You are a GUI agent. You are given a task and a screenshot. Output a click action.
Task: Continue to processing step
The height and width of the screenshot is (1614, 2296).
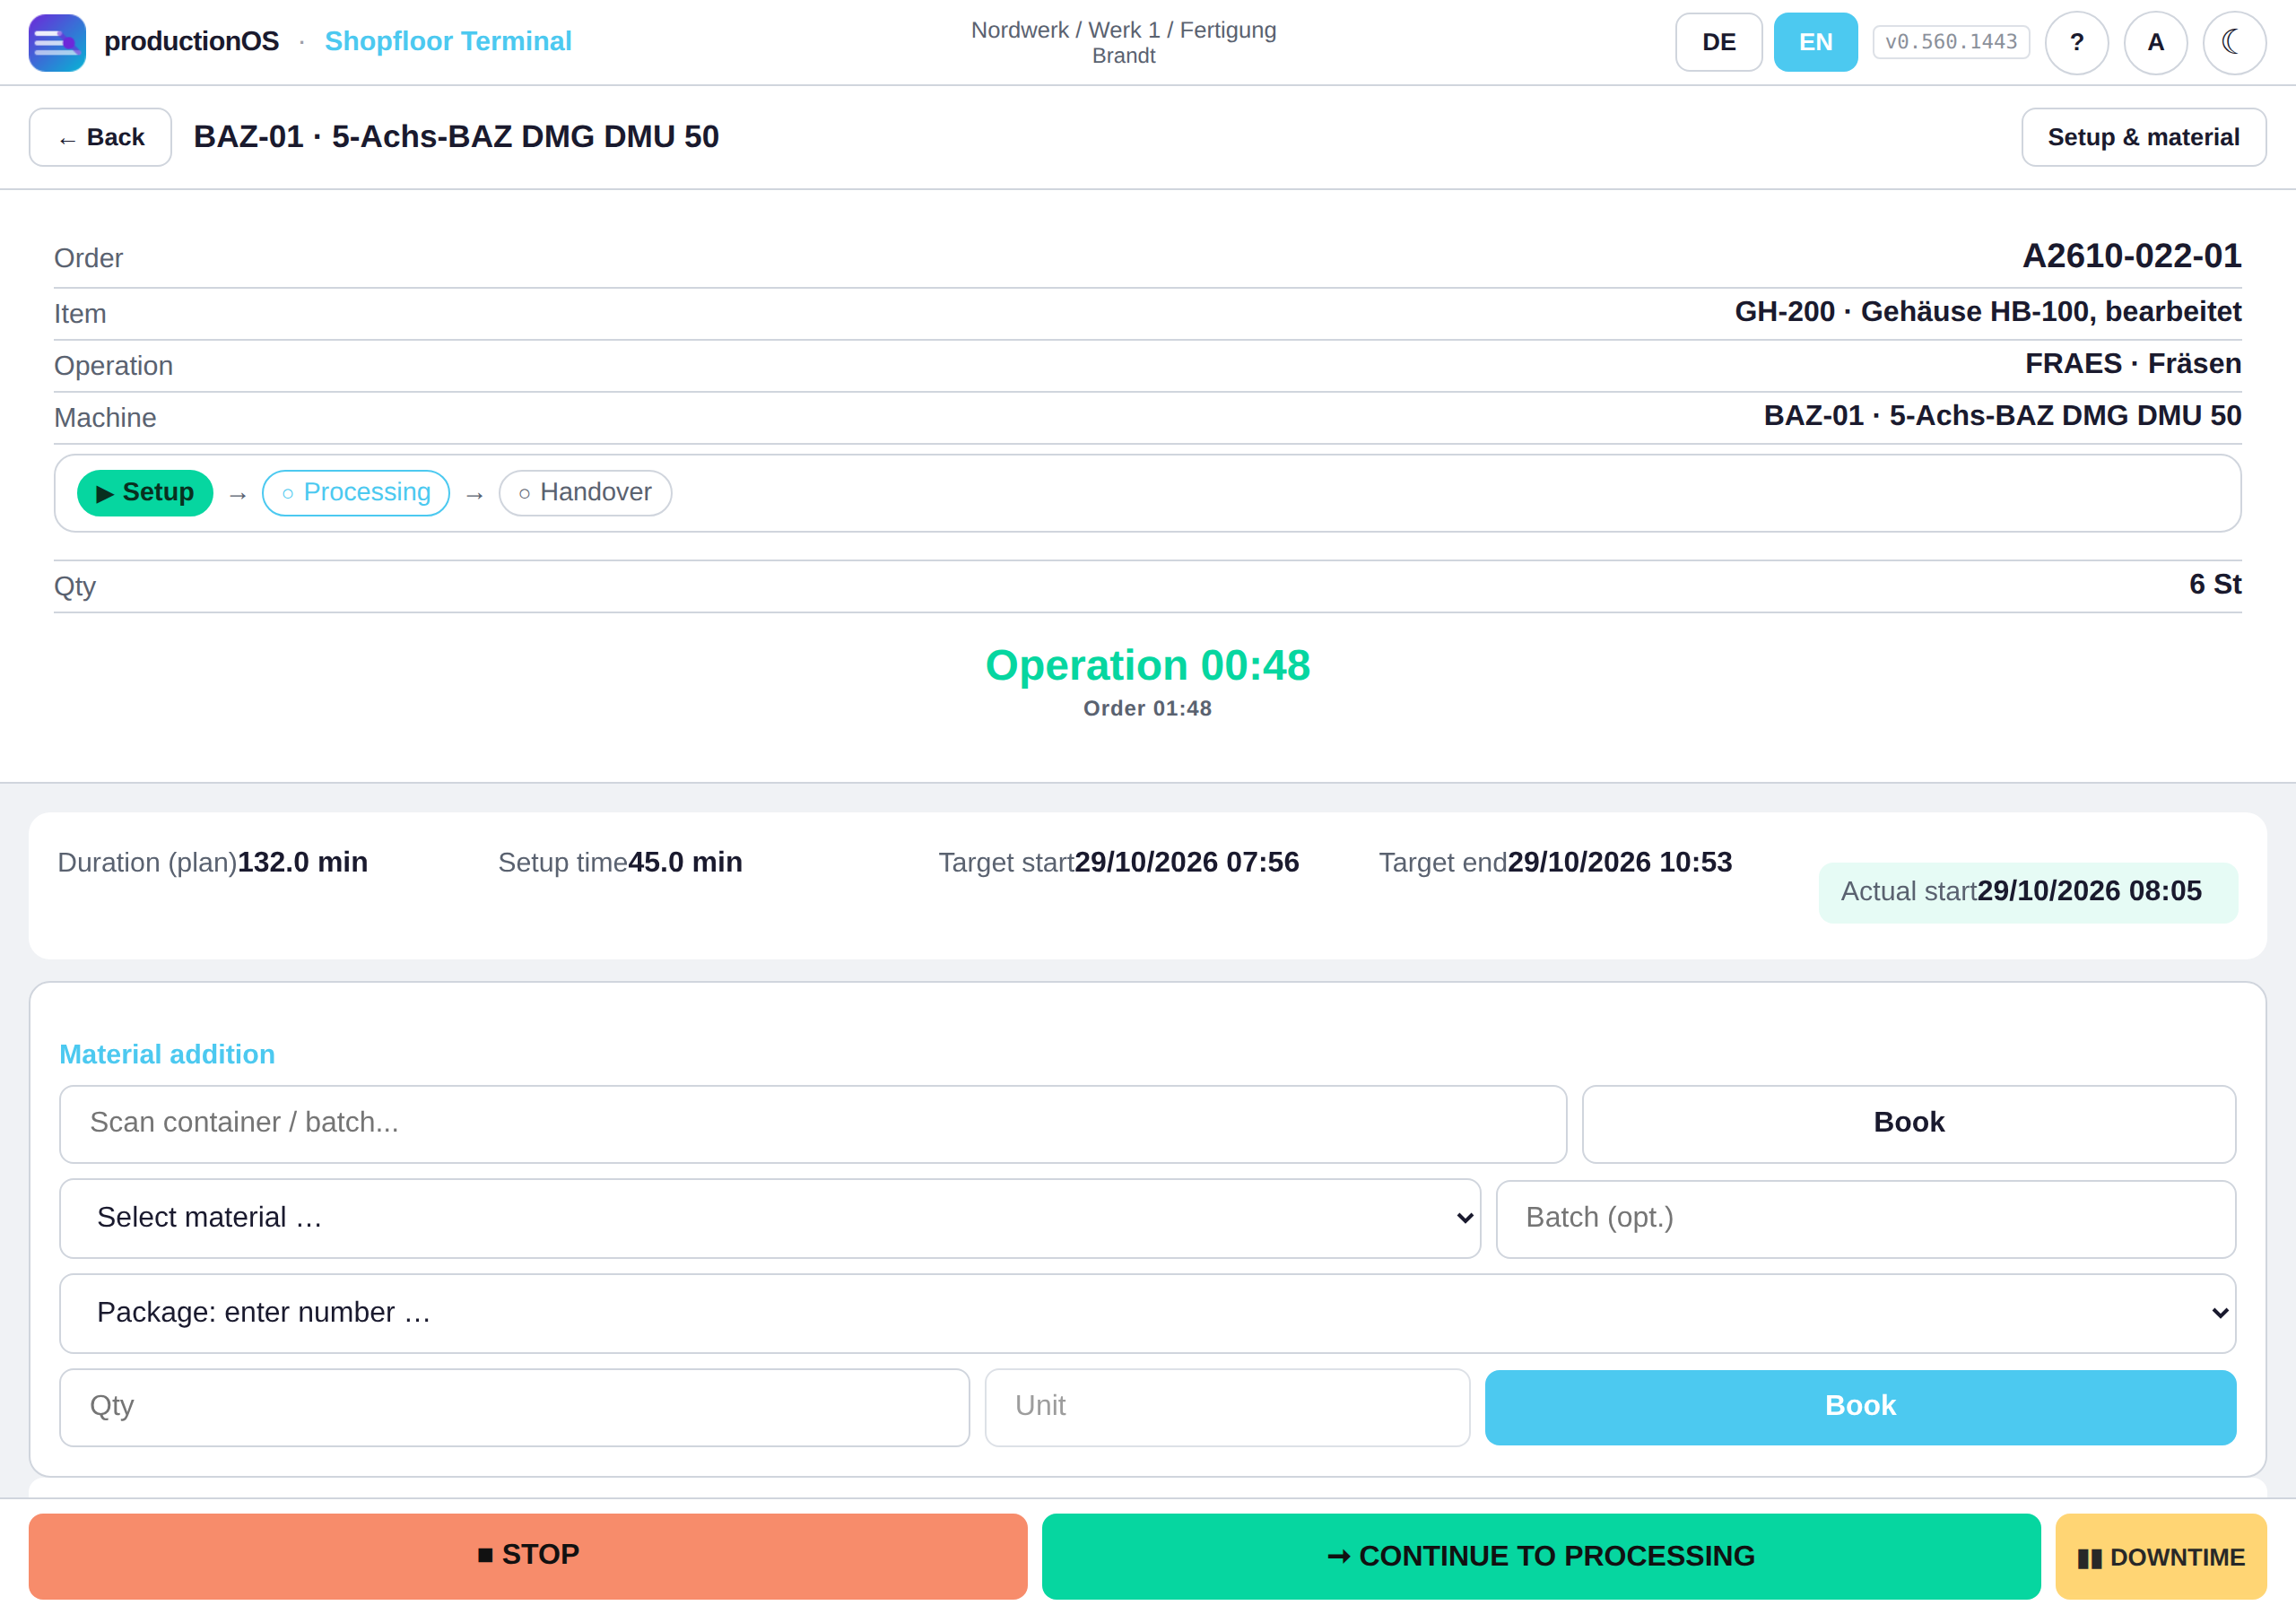pos(1541,1555)
